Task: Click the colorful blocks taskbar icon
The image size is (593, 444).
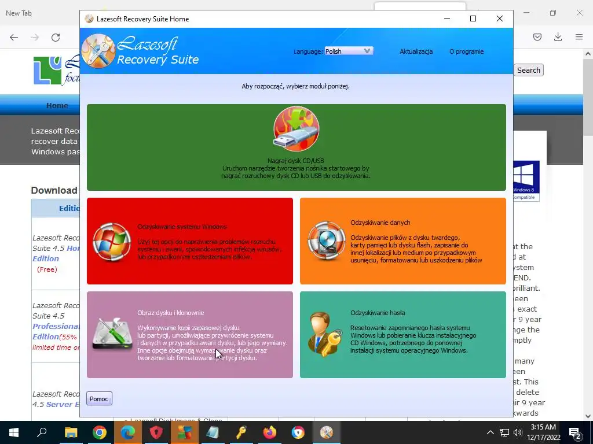Action: (185, 432)
